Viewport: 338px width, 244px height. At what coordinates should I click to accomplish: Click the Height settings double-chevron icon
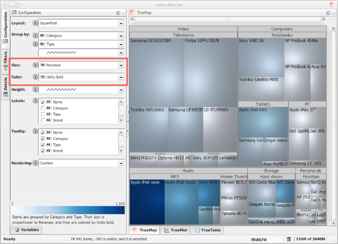coord(35,90)
